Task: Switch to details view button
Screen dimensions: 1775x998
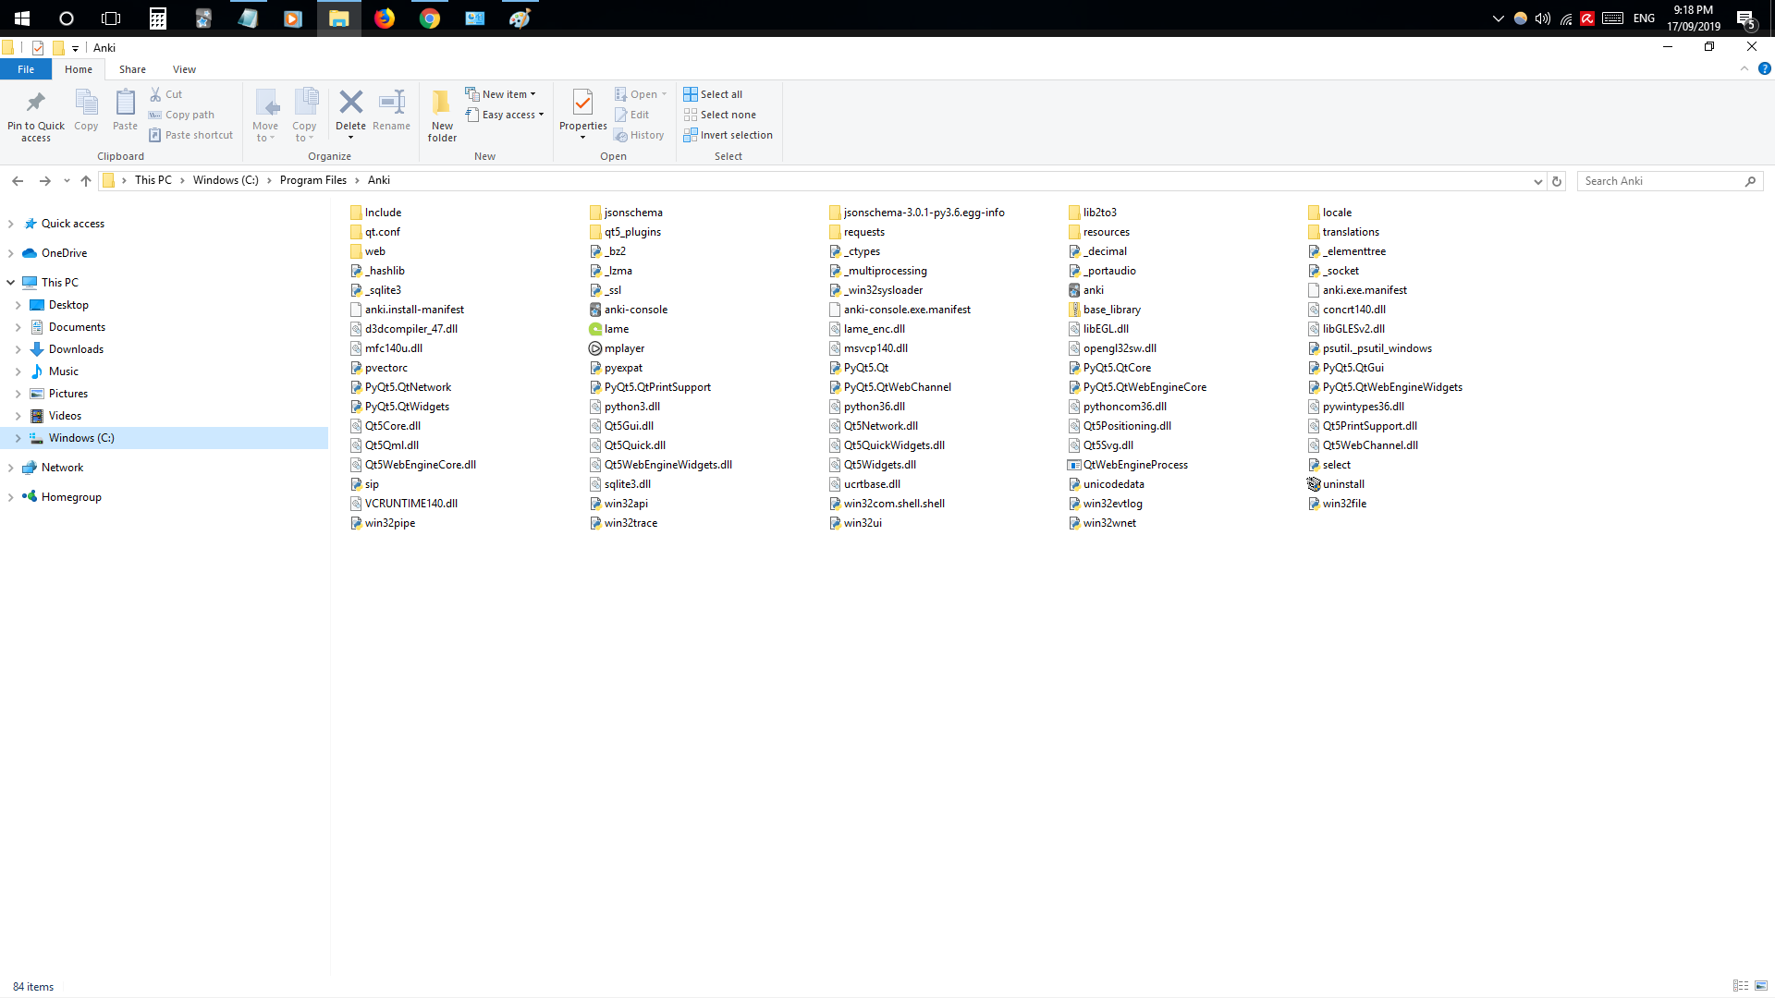Action: point(1741,986)
